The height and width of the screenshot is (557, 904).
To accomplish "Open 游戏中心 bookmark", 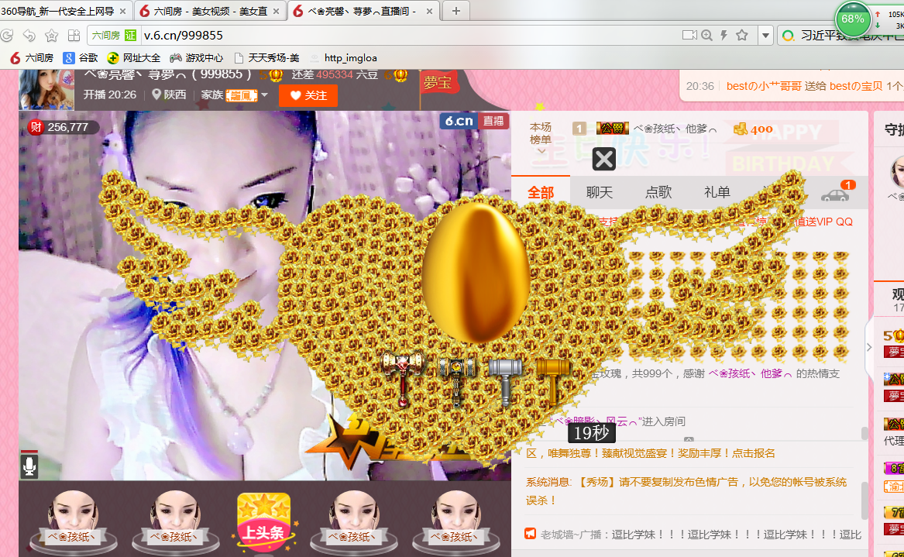I will [197, 57].
